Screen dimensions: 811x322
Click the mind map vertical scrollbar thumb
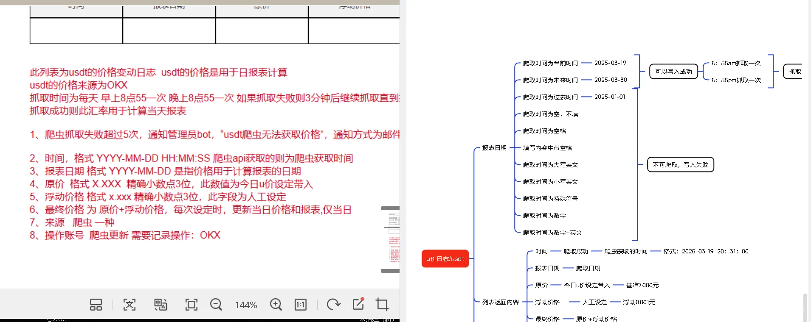(805, 307)
